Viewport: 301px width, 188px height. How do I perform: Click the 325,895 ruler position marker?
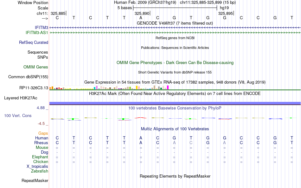pyautogui.click(x=226, y=13)
